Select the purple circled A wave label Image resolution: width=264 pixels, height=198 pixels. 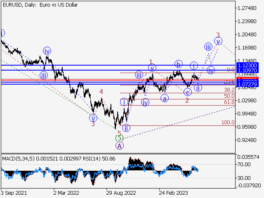coord(120,146)
